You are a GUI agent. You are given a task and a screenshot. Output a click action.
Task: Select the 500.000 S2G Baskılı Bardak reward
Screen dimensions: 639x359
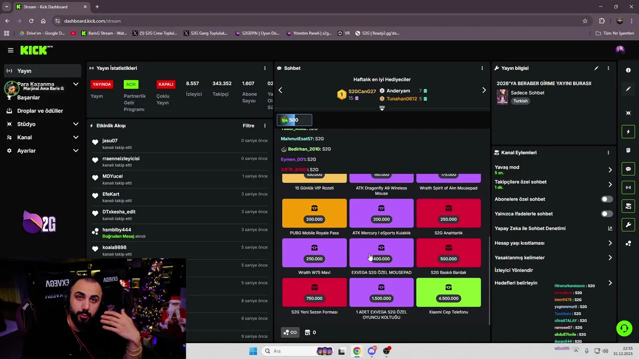[448, 253]
